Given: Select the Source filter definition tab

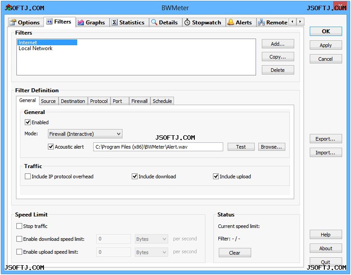Looking at the screenshot, I should pos(48,101).
